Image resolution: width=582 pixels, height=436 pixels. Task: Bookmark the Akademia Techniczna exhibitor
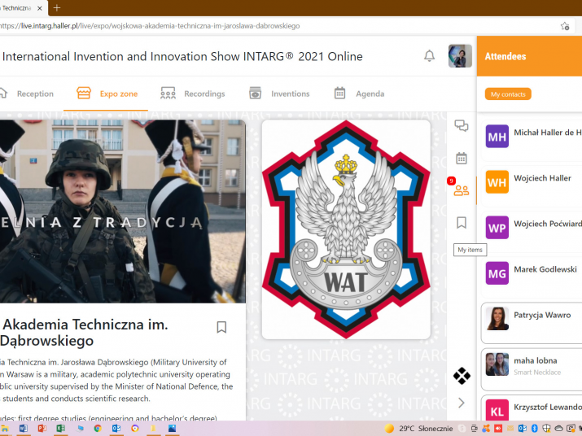[221, 327]
